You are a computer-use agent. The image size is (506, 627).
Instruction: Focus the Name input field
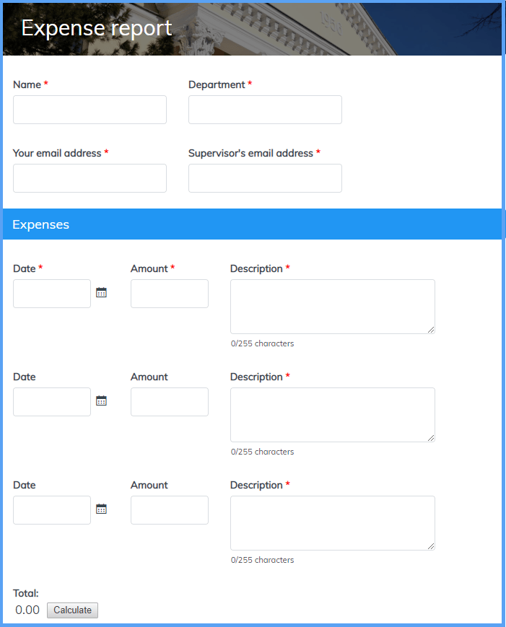pyautogui.click(x=90, y=110)
